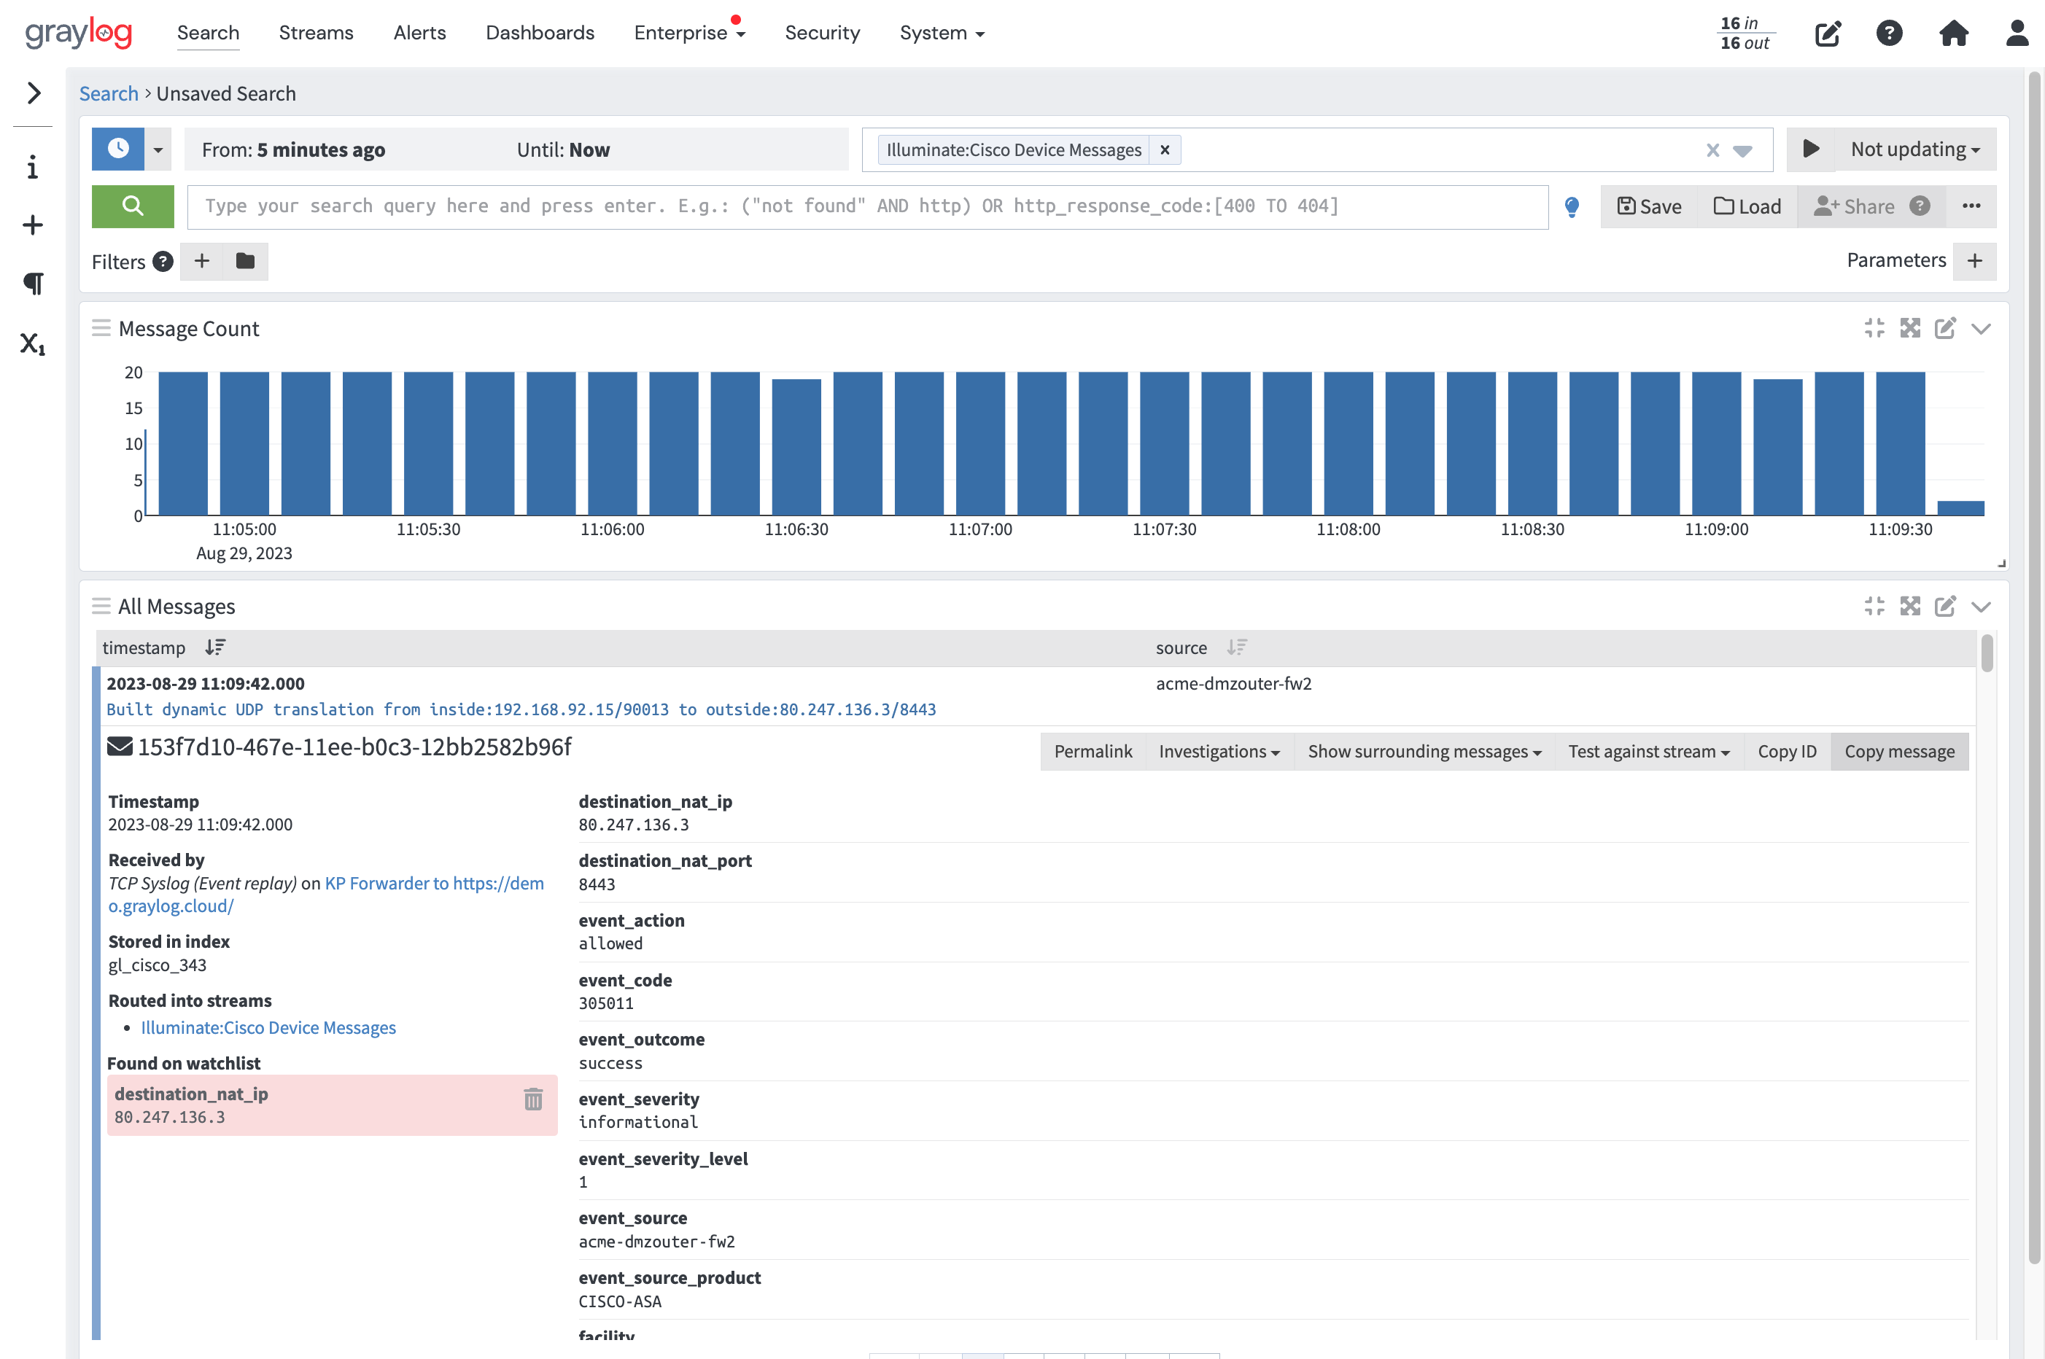
Task: Open the Not updating refresh dropdown
Action: (x=1915, y=149)
